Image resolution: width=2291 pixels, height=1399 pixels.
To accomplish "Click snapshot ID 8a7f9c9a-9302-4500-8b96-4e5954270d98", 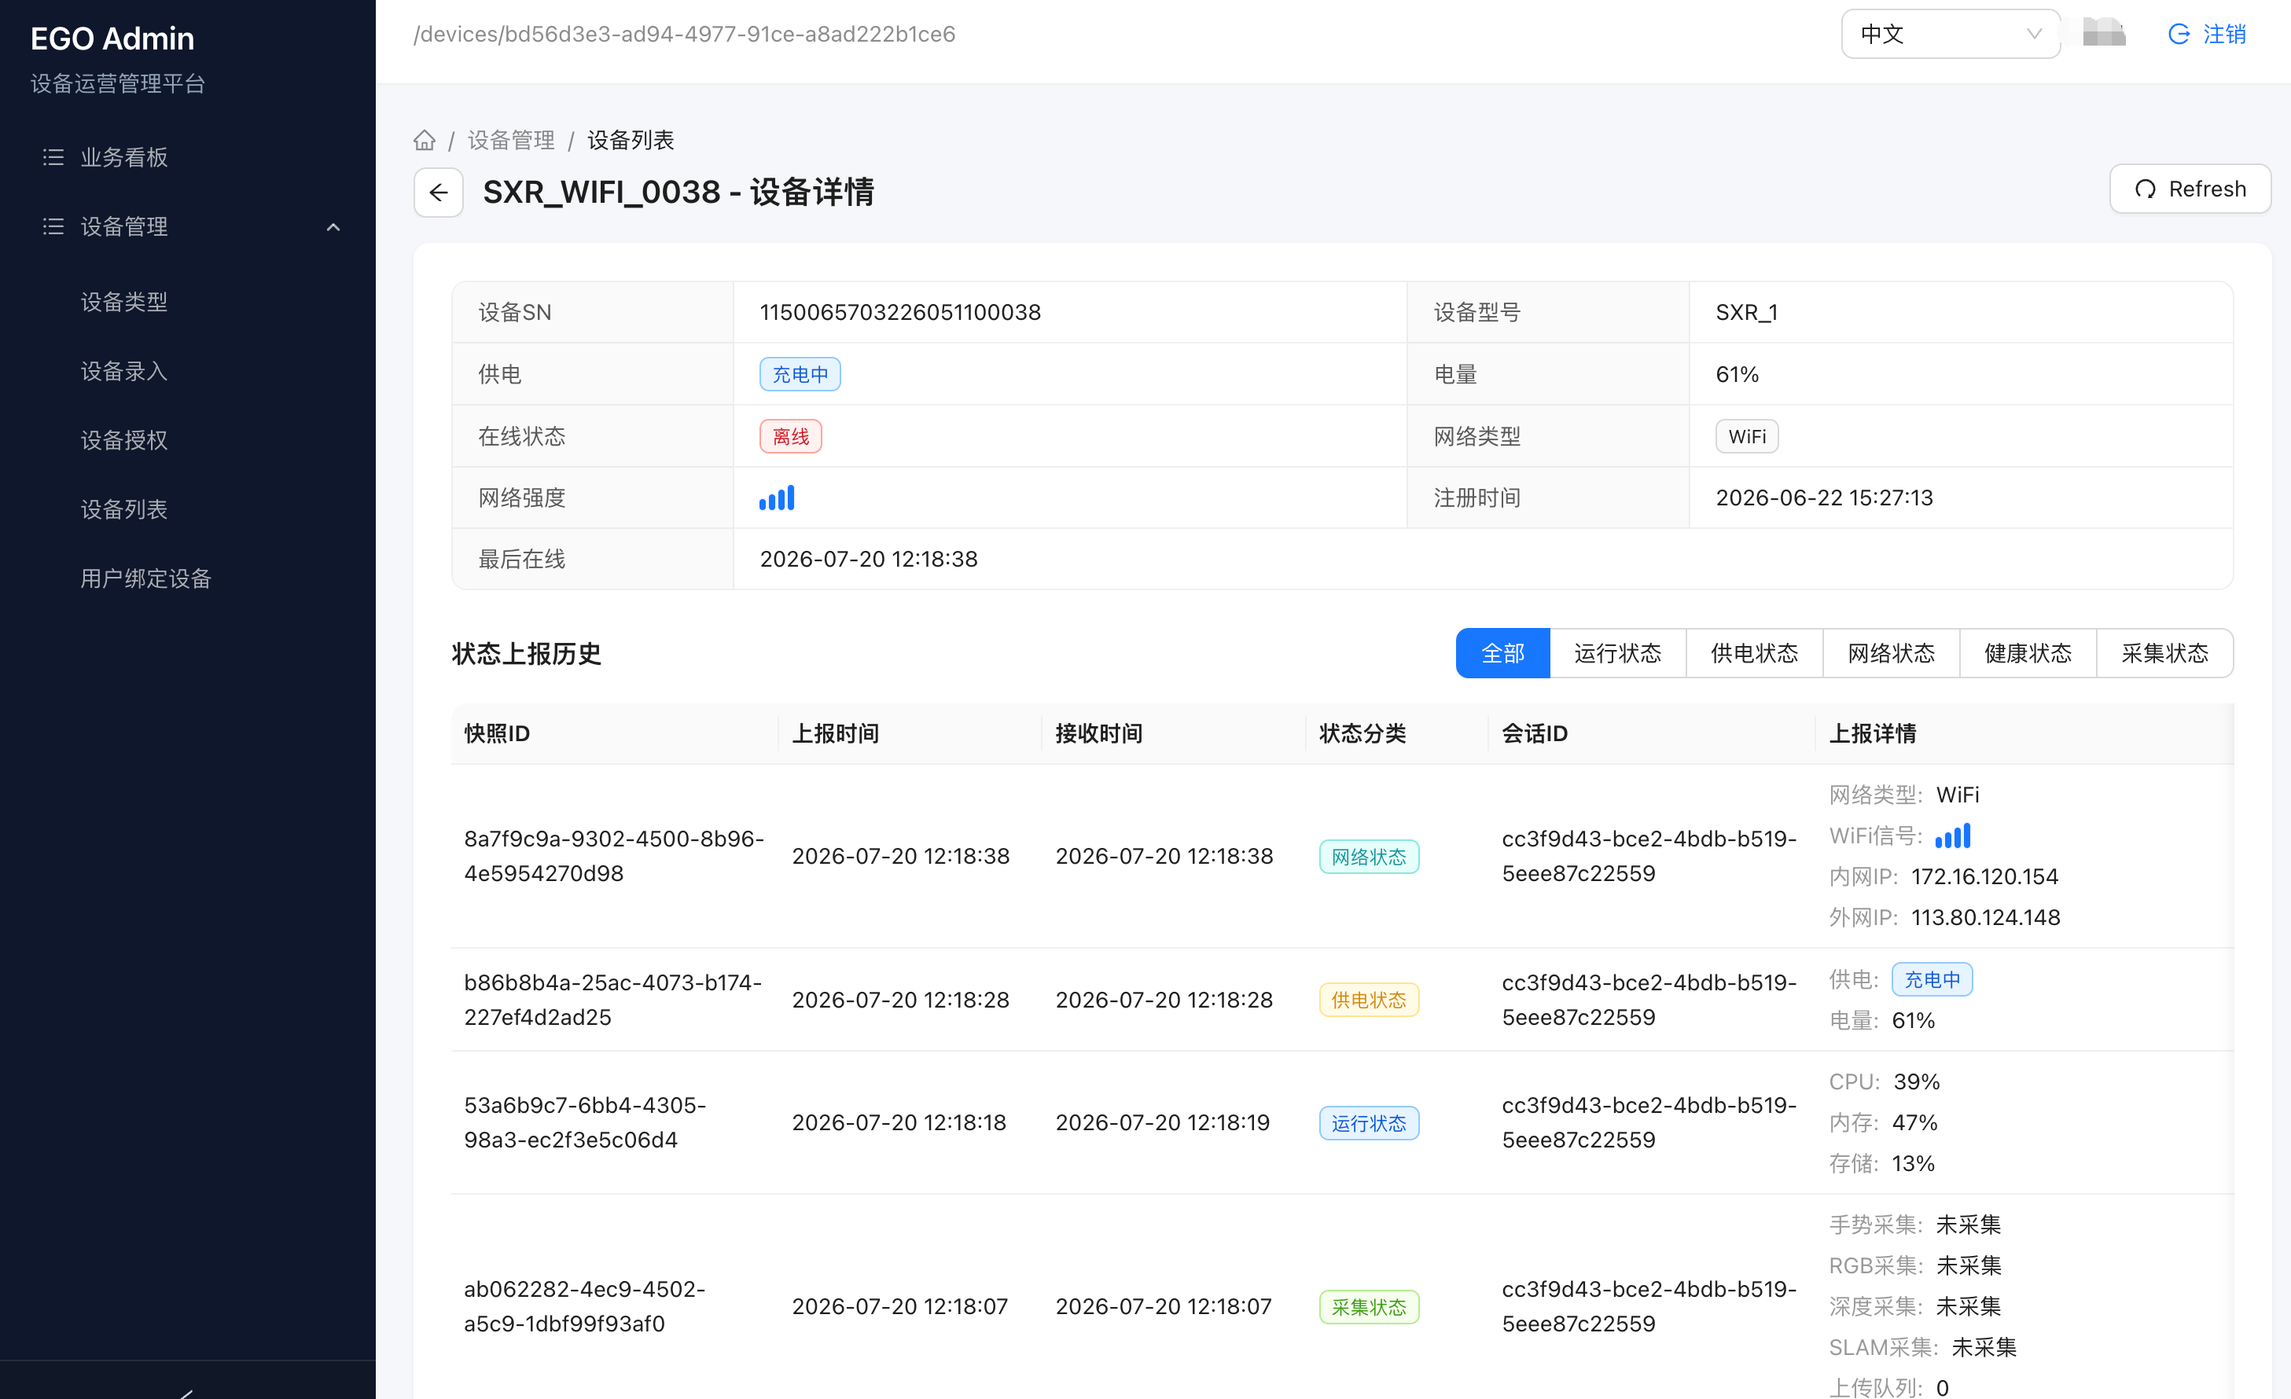I will pos(614,856).
